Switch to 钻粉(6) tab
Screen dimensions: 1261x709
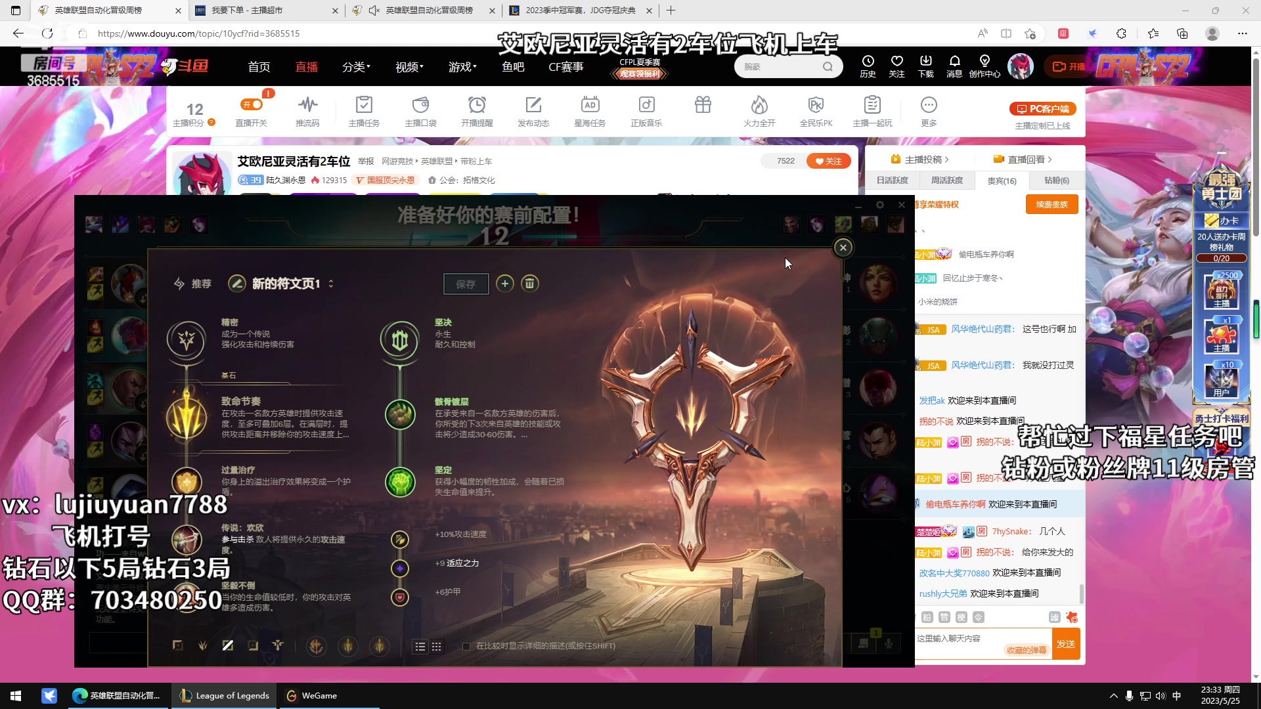1057,181
